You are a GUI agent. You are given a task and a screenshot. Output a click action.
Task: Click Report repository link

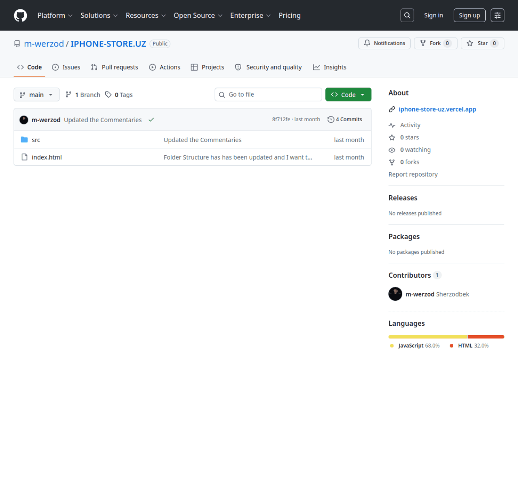(x=413, y=174)
